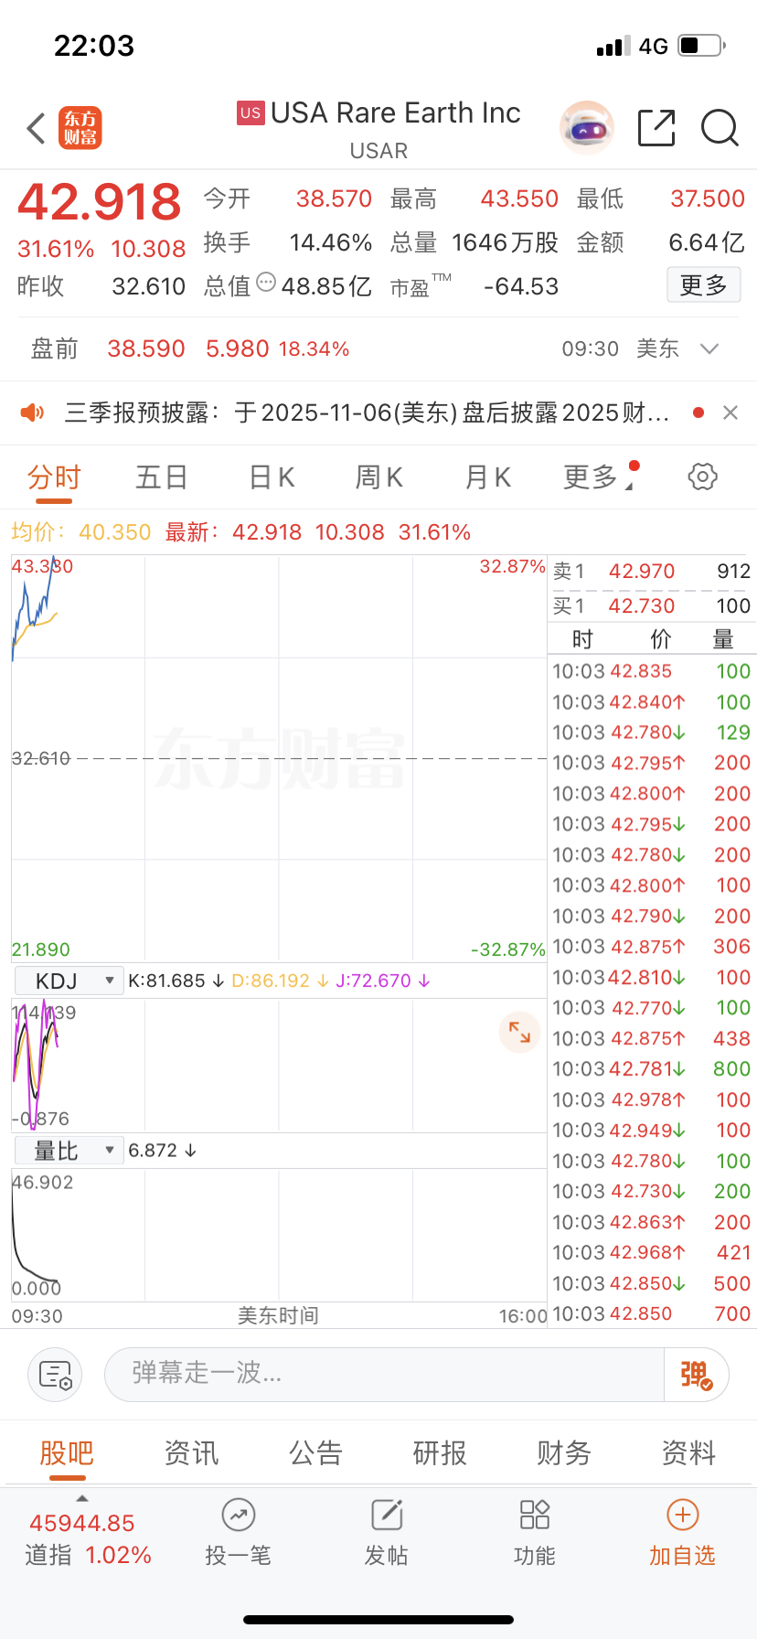Viewport: 757px width, 1639px height.
Task: Open the 公告 tab
Action: tap(315, 1452)
